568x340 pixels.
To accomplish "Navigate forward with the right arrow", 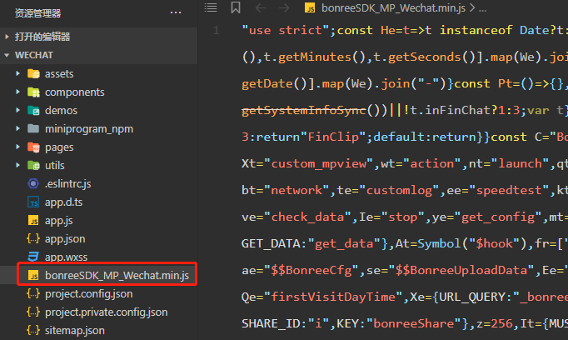I will (x=284, y=7).
